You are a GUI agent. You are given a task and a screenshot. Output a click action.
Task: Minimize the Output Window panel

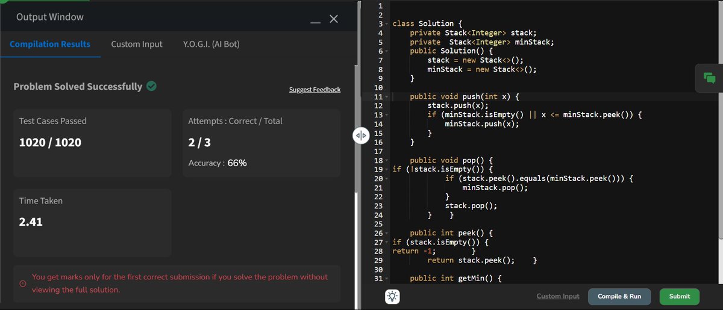[x=315, y=23]
